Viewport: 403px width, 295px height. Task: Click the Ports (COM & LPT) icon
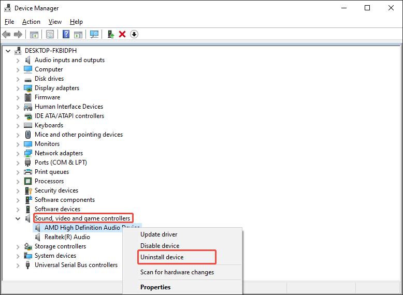click(28, 163)
